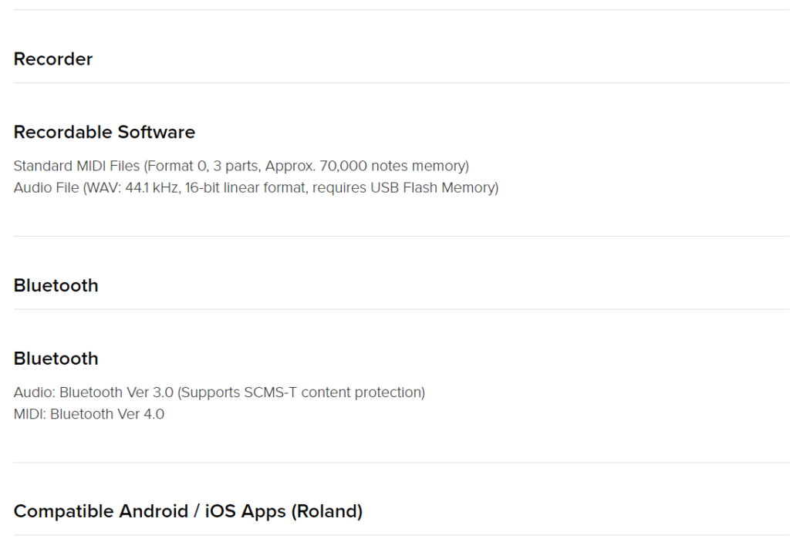Collapse the first Bluetooth section heading
Viewport: 790px width, 539px height.
56,285
